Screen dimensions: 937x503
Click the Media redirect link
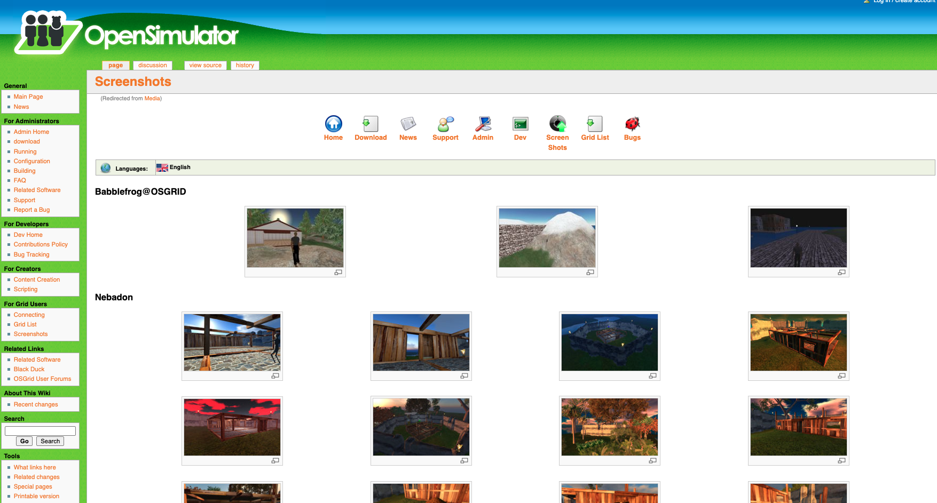152,98
